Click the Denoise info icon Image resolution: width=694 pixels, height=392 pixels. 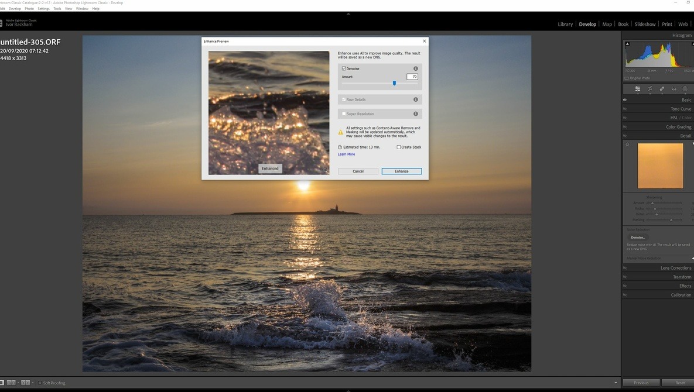[x=416, y=68]
